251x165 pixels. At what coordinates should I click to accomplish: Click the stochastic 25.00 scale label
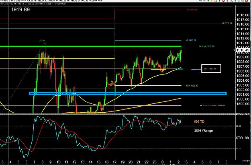click(239, 126)
